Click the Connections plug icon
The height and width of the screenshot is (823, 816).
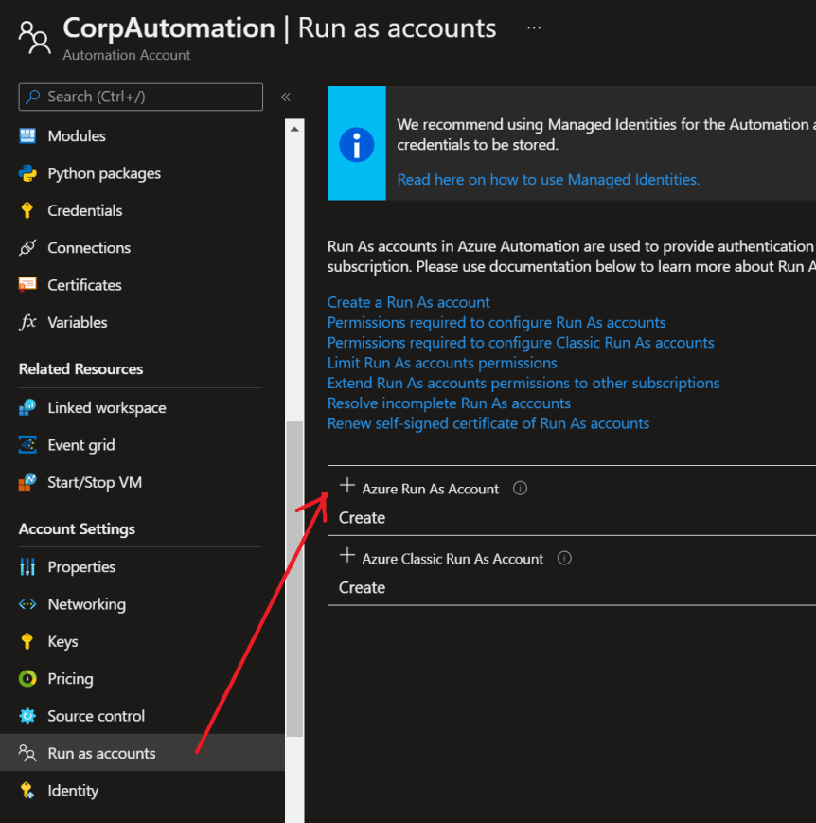tap(27, 248)
